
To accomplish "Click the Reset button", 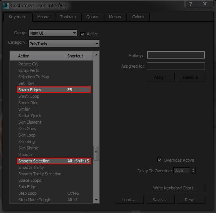I will (x=190, y=200).
